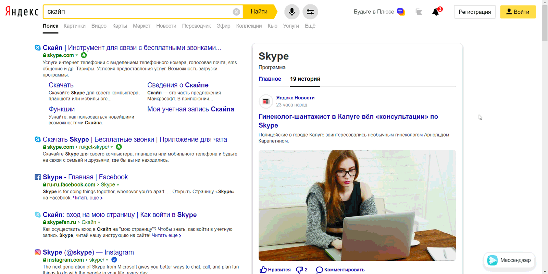548x274 pixels.
Task: Open the Сведения о Скайпе sitelink
Action: (178, 85)
